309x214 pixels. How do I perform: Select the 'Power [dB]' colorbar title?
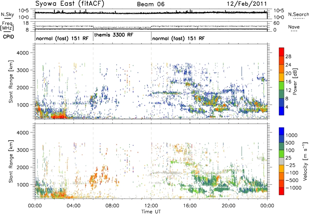point(295,82)
